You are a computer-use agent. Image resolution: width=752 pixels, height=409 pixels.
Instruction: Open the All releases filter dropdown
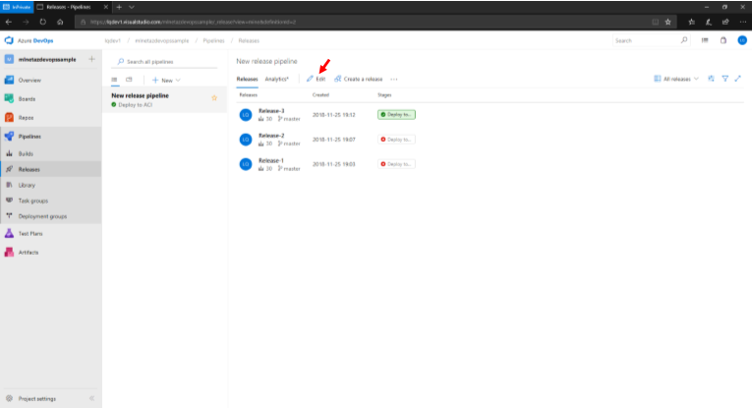(x=676, y=79)
